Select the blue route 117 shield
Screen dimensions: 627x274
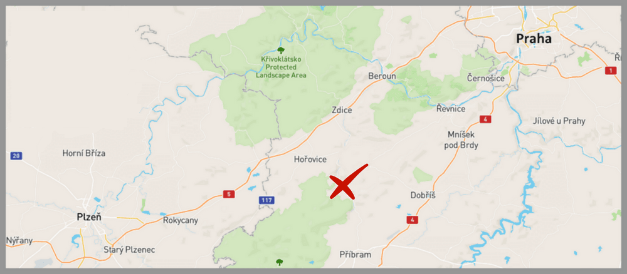click(x=266, y=200)
